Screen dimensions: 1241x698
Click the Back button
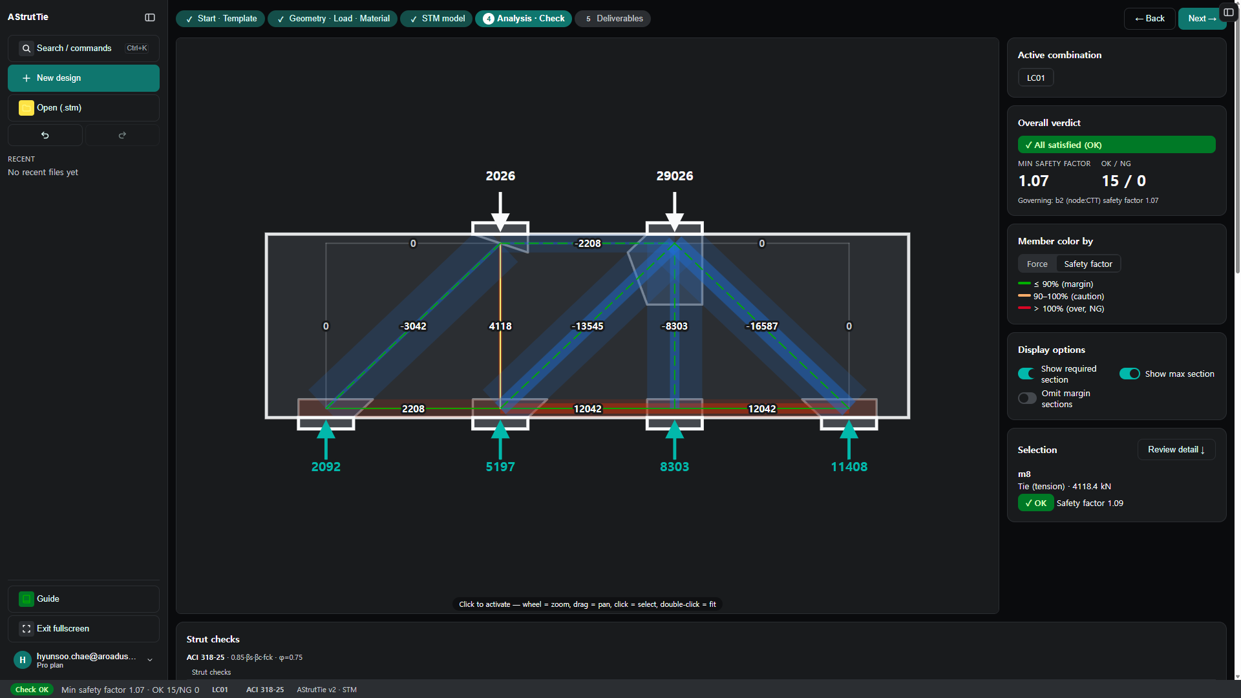click(x=1149, y=19)
